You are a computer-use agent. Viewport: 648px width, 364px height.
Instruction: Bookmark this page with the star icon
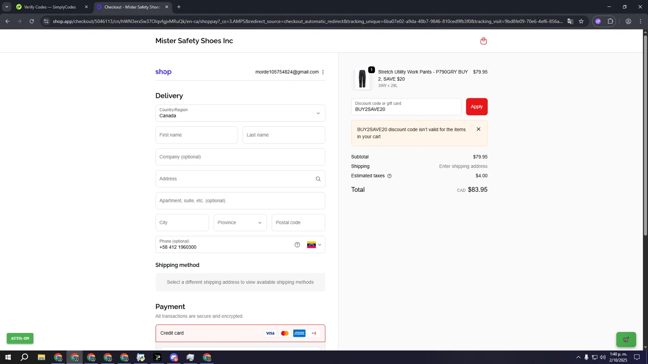[581, 21]
